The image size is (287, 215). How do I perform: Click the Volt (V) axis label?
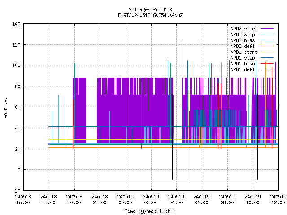(5, 107)
